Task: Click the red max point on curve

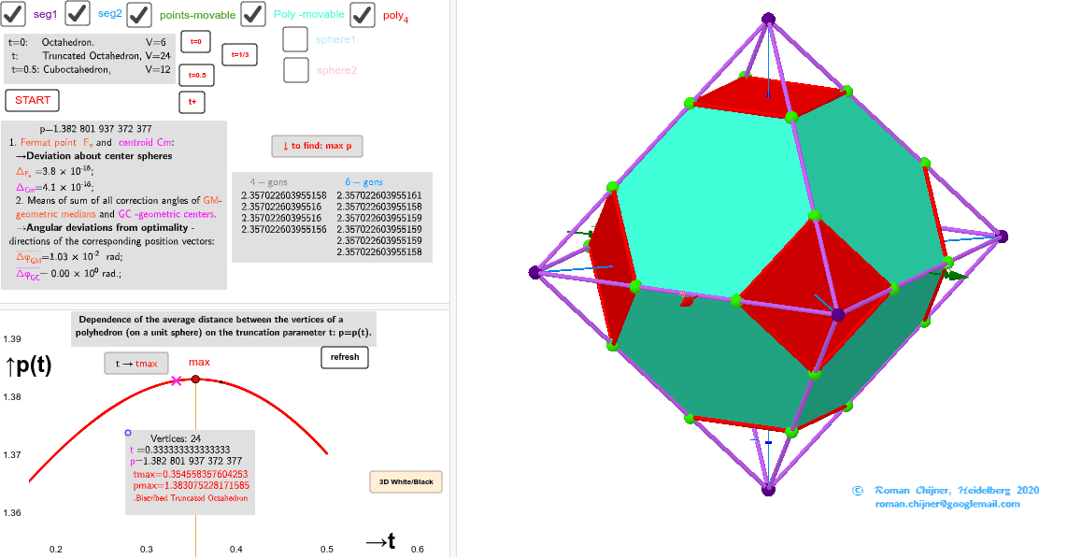Action: 195,379
